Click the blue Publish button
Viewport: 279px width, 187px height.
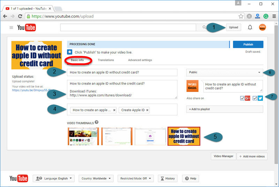click(248, 44)
